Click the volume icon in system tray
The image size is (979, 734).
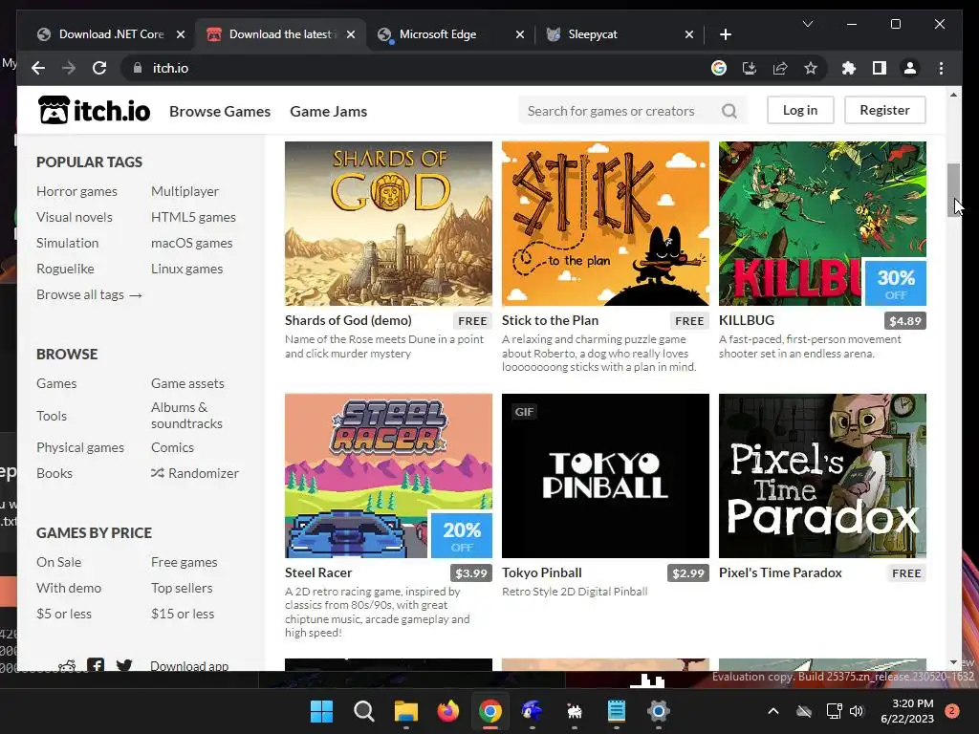click(856, 711)
